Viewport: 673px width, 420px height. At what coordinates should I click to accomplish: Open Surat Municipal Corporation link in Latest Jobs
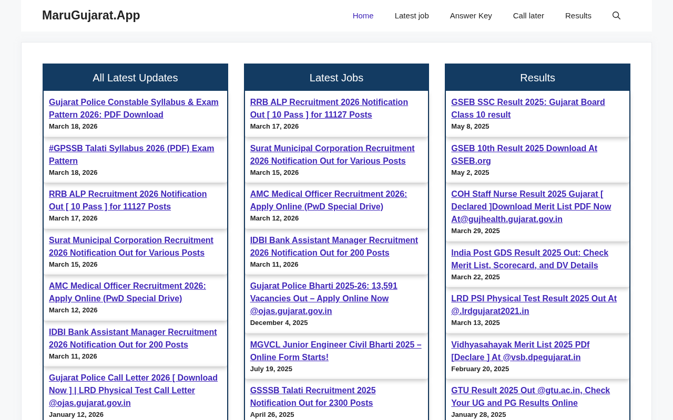coord(332,154)
